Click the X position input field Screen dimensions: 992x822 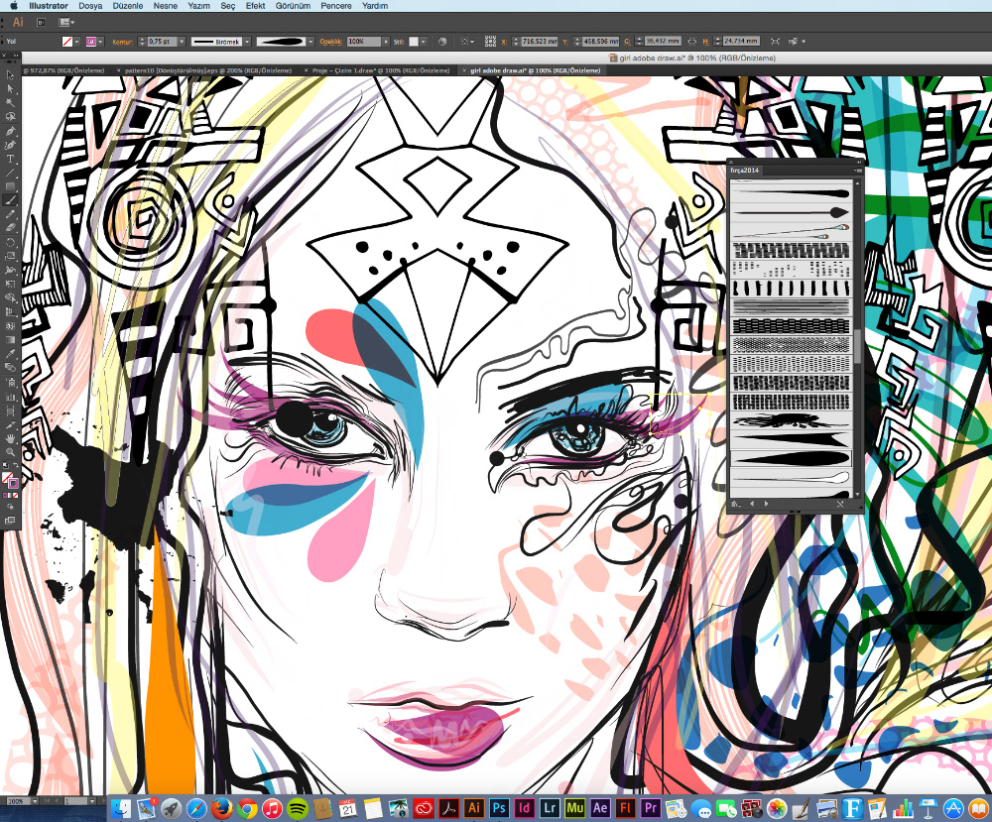(539, 42)
